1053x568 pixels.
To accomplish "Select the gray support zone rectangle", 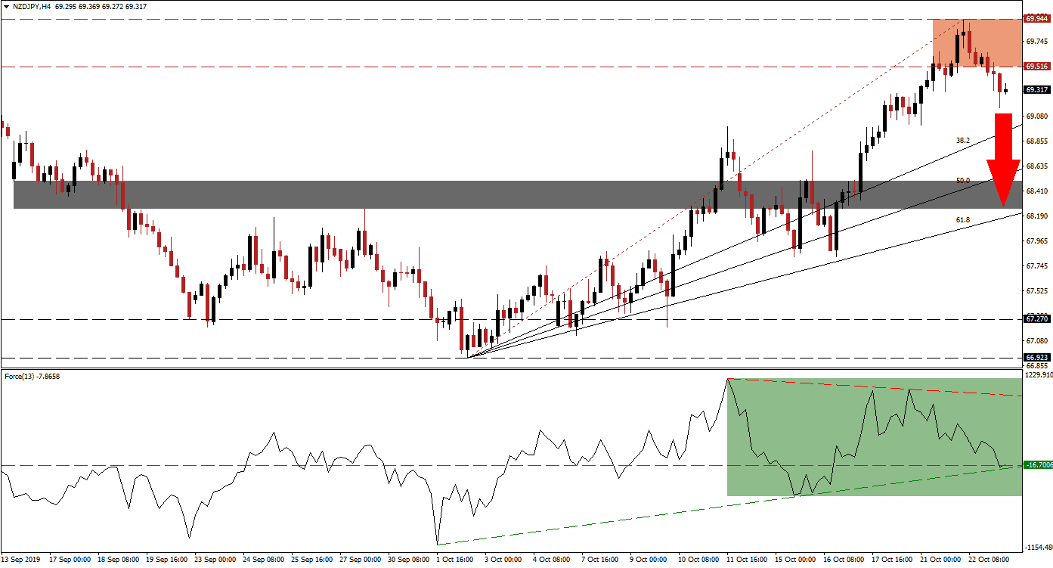I will pyautogui.click(x=302, y=195).
